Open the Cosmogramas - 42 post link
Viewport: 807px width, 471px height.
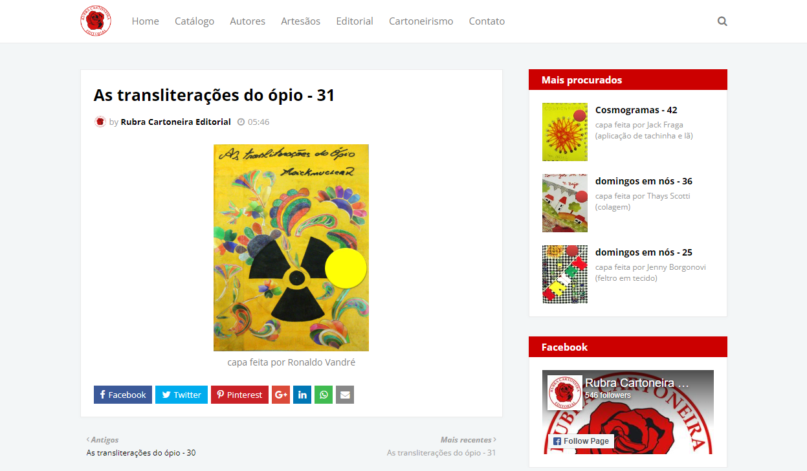[x=636, y=110]
